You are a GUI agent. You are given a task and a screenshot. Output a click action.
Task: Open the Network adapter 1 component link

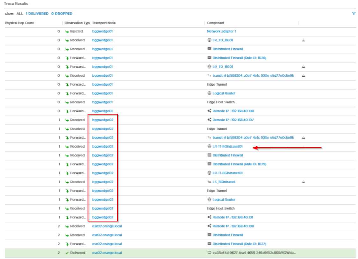coord(221,31)
